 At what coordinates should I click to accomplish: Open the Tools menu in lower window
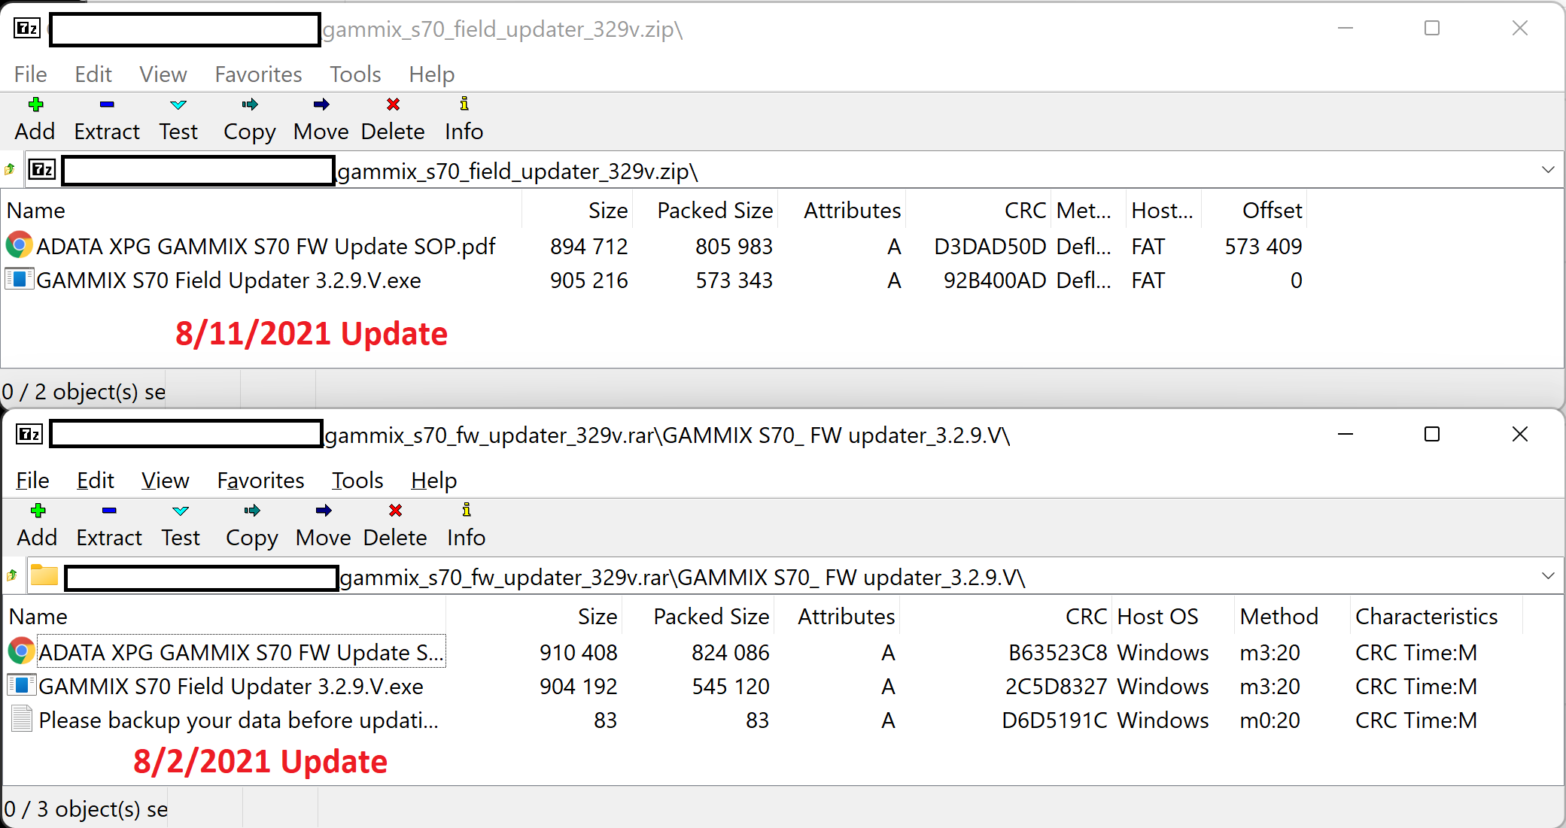tap(357, 481)
